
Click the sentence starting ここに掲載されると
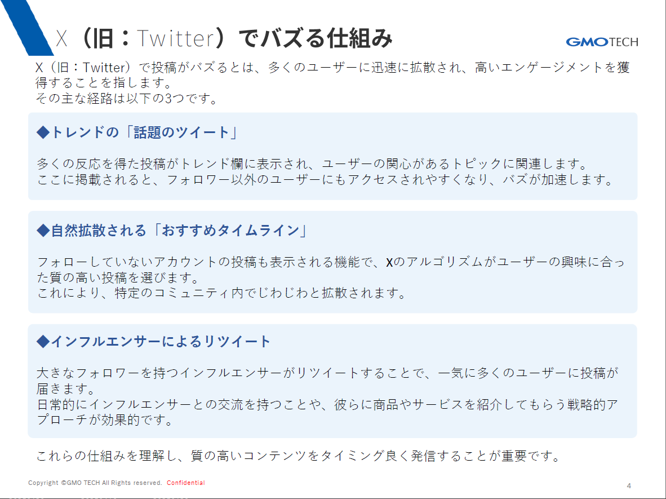click(326, 180)
